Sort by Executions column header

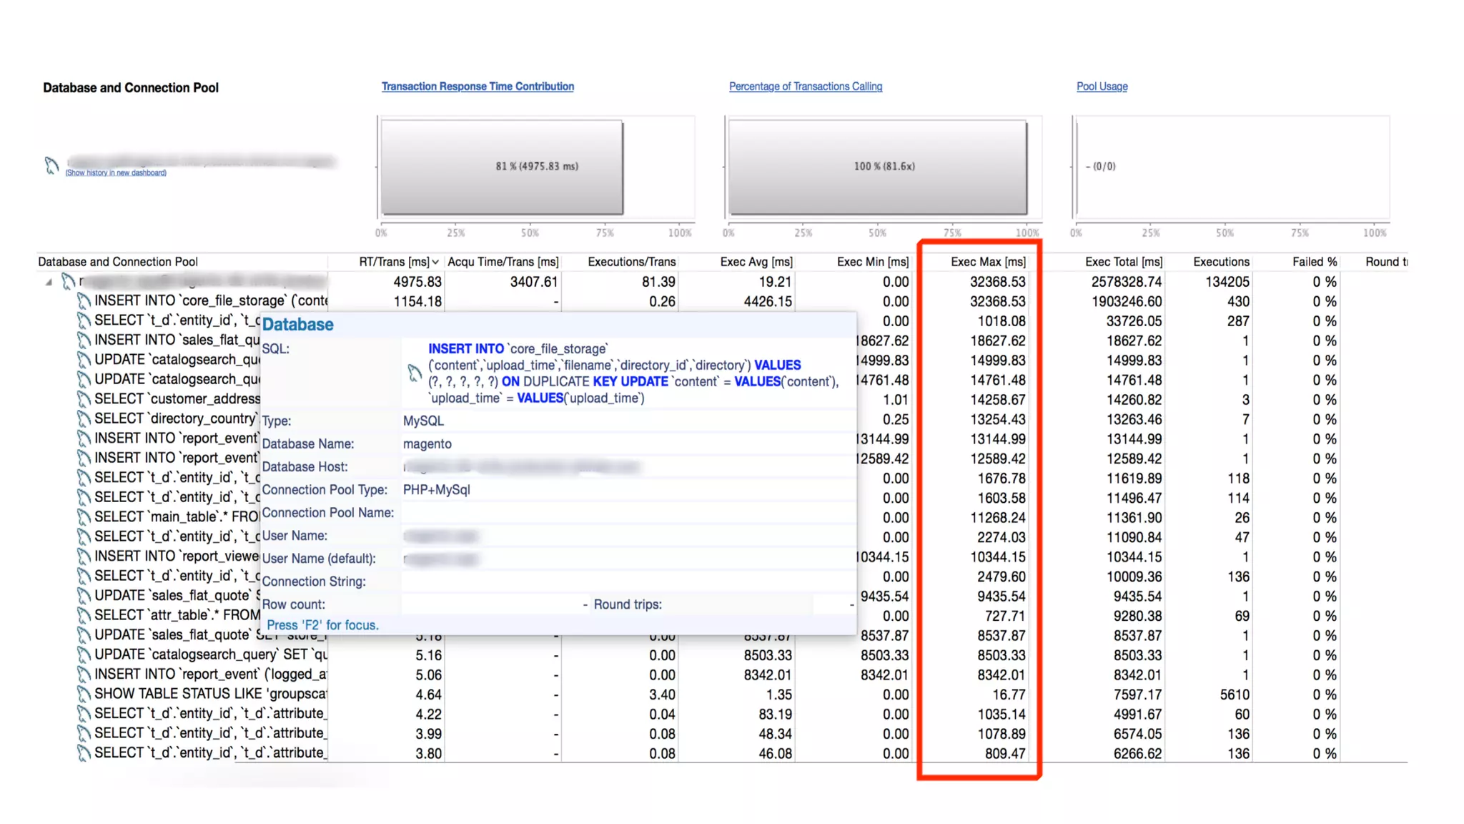(1221, 263)
